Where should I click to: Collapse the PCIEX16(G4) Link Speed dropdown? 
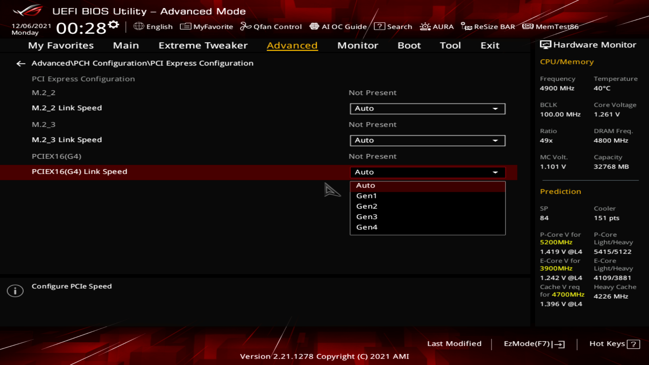(x=427, y=172)
